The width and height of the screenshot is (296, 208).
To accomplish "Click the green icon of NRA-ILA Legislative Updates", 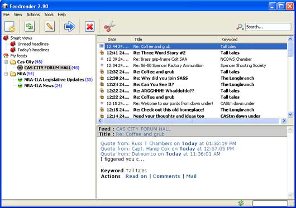I will (x=20, y=80).
